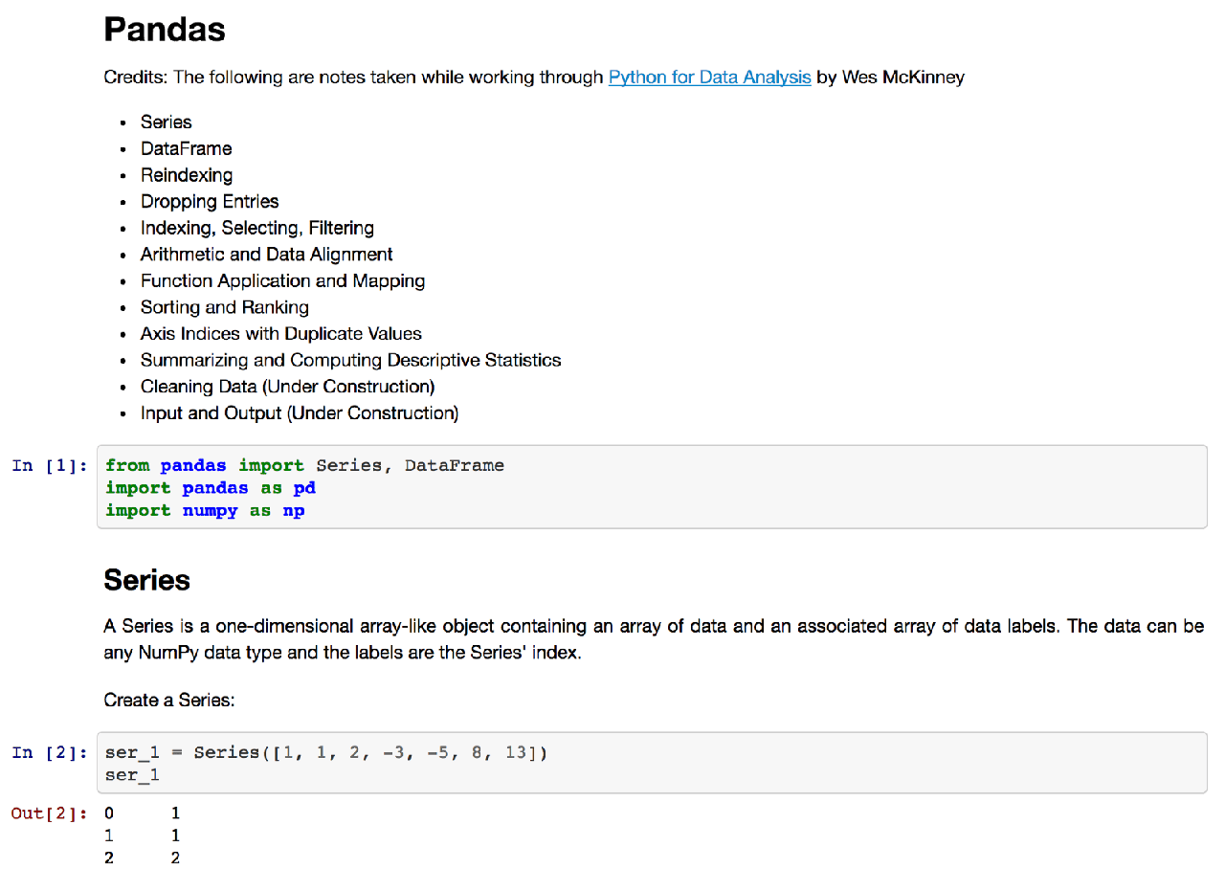Click Arithmetic and Data Alignment entry
Image resolution: width=1225 pixels, height=869 pixels.
point(266,255)
